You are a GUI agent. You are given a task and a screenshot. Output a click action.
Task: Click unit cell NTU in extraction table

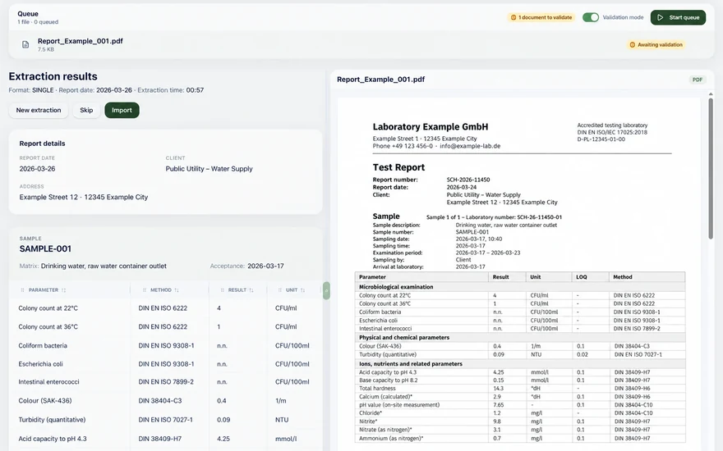pyautogui.click(x=282, y=420)
